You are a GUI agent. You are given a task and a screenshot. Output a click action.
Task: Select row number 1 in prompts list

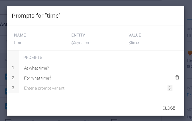pos(13,68)
